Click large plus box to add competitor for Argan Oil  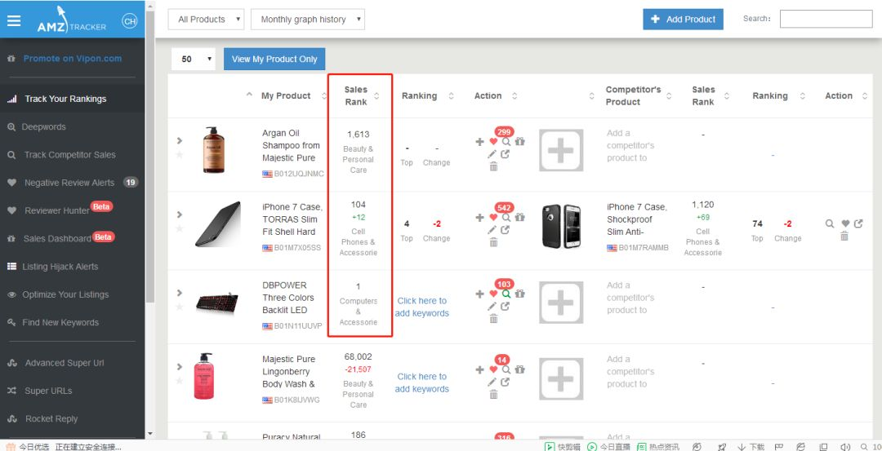coord(561,151)
